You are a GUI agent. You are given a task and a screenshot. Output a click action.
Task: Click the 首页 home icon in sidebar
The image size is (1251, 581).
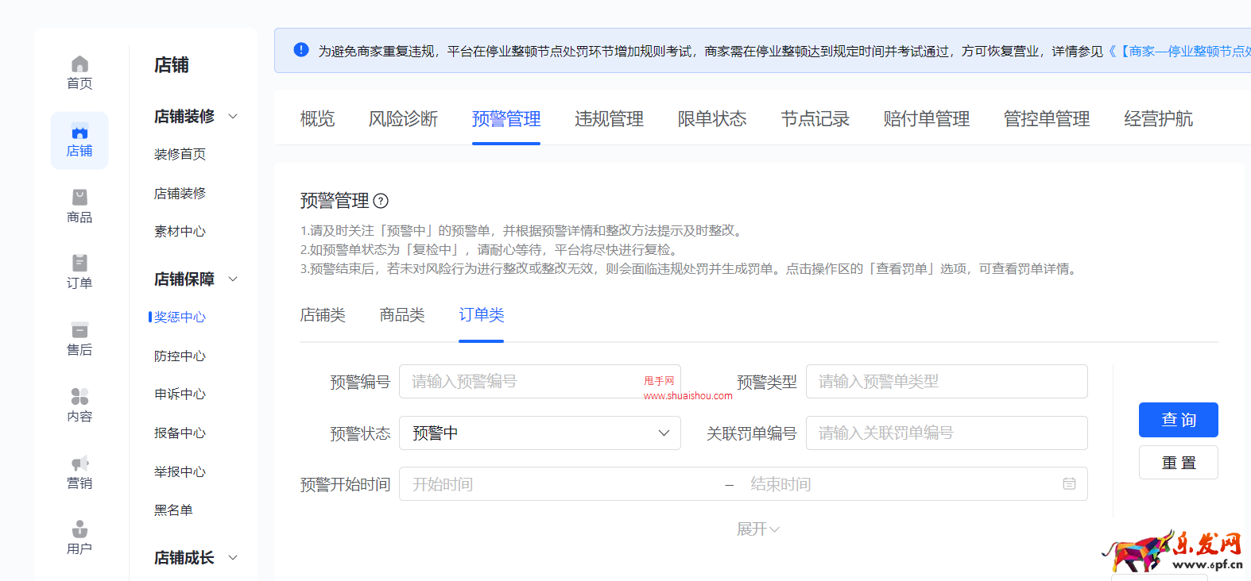point(79,64)
